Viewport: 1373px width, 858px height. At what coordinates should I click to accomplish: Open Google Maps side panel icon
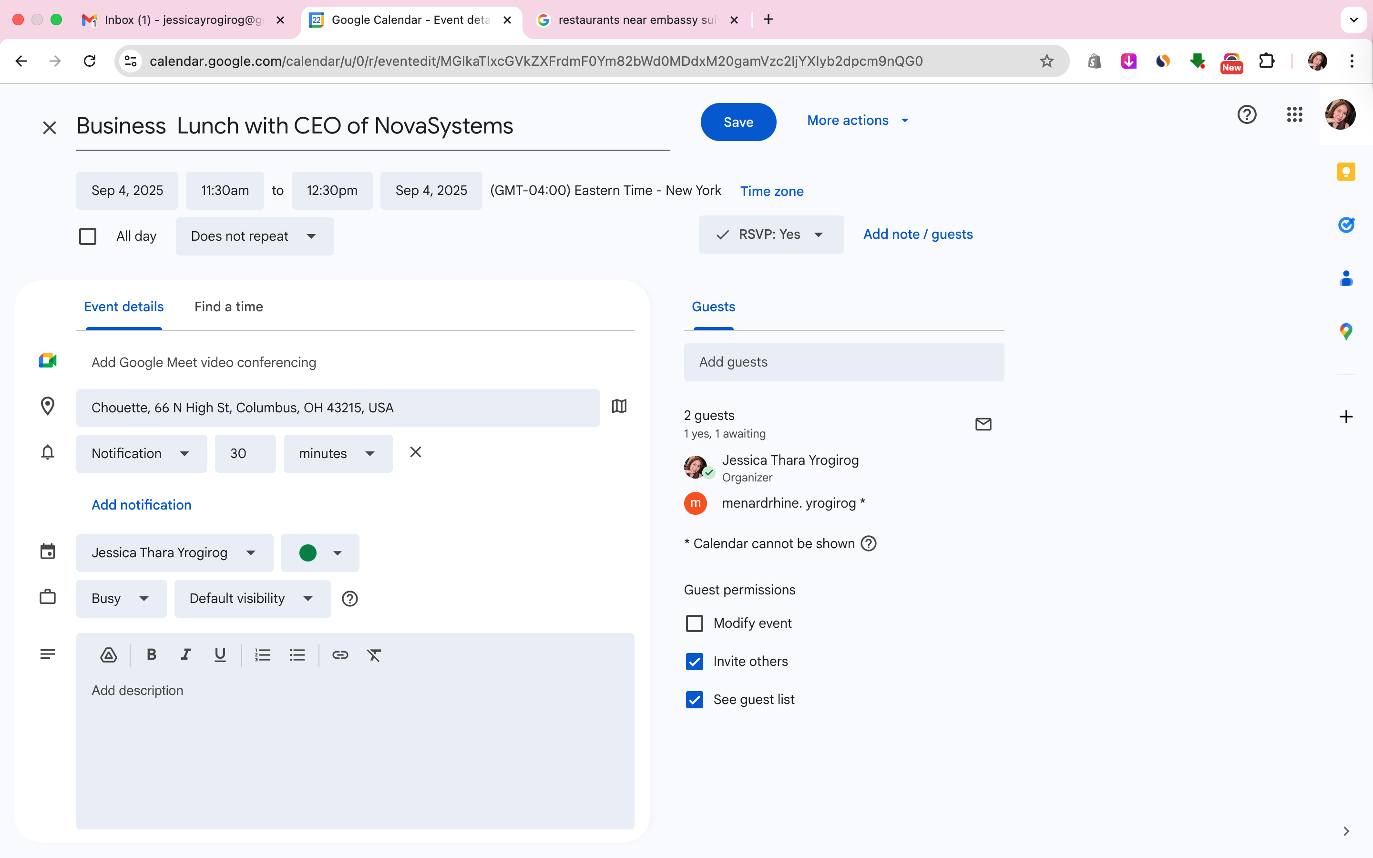(1346, 331)
